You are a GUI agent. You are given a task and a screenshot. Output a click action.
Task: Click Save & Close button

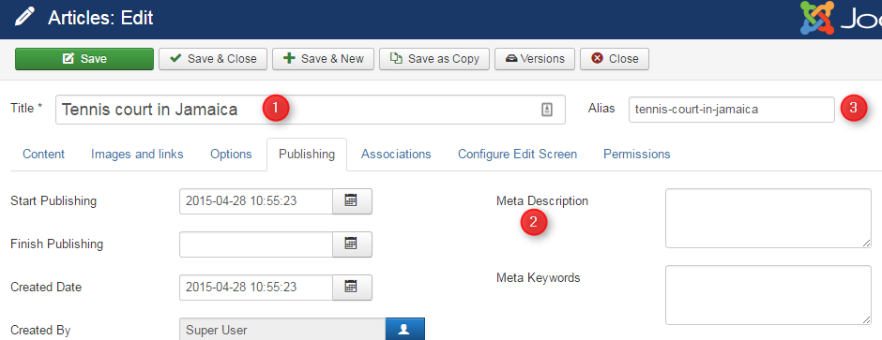pos(213,59)
